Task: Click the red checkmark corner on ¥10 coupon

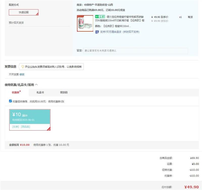Action: tap(49, 129)
